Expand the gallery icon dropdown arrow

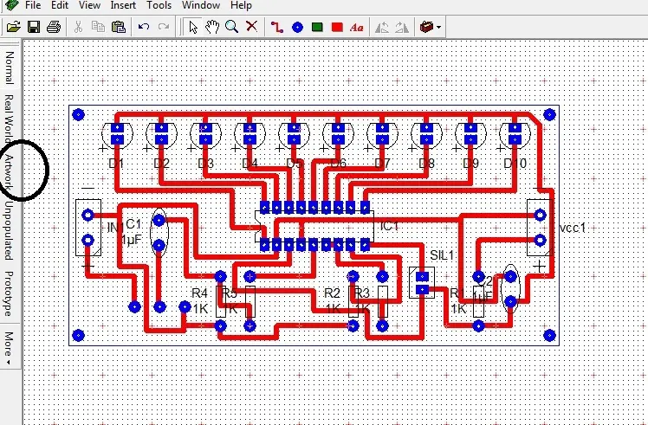(x=438, y=28)
